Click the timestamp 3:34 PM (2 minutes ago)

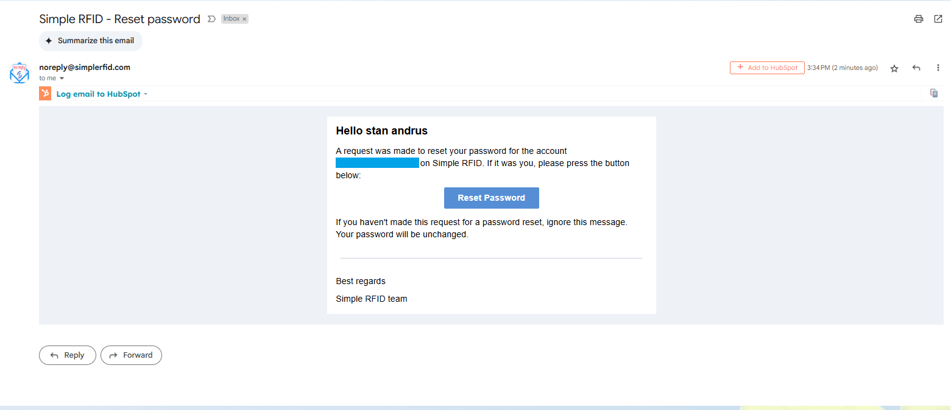click(843, 68)
